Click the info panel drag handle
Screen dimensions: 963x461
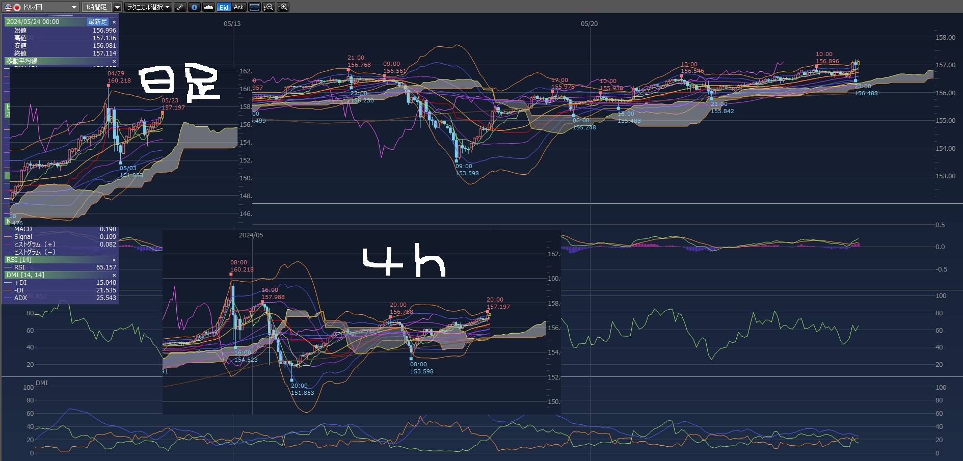60,16
